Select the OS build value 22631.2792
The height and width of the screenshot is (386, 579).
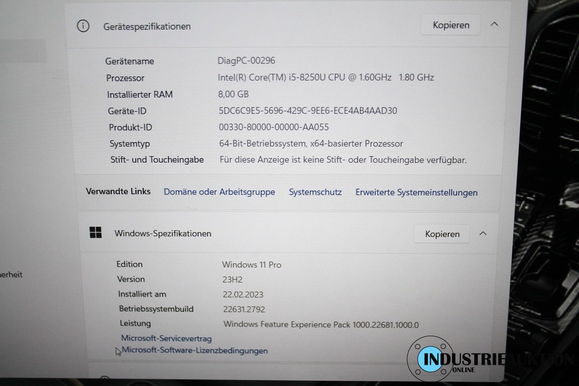click(244, 309)
